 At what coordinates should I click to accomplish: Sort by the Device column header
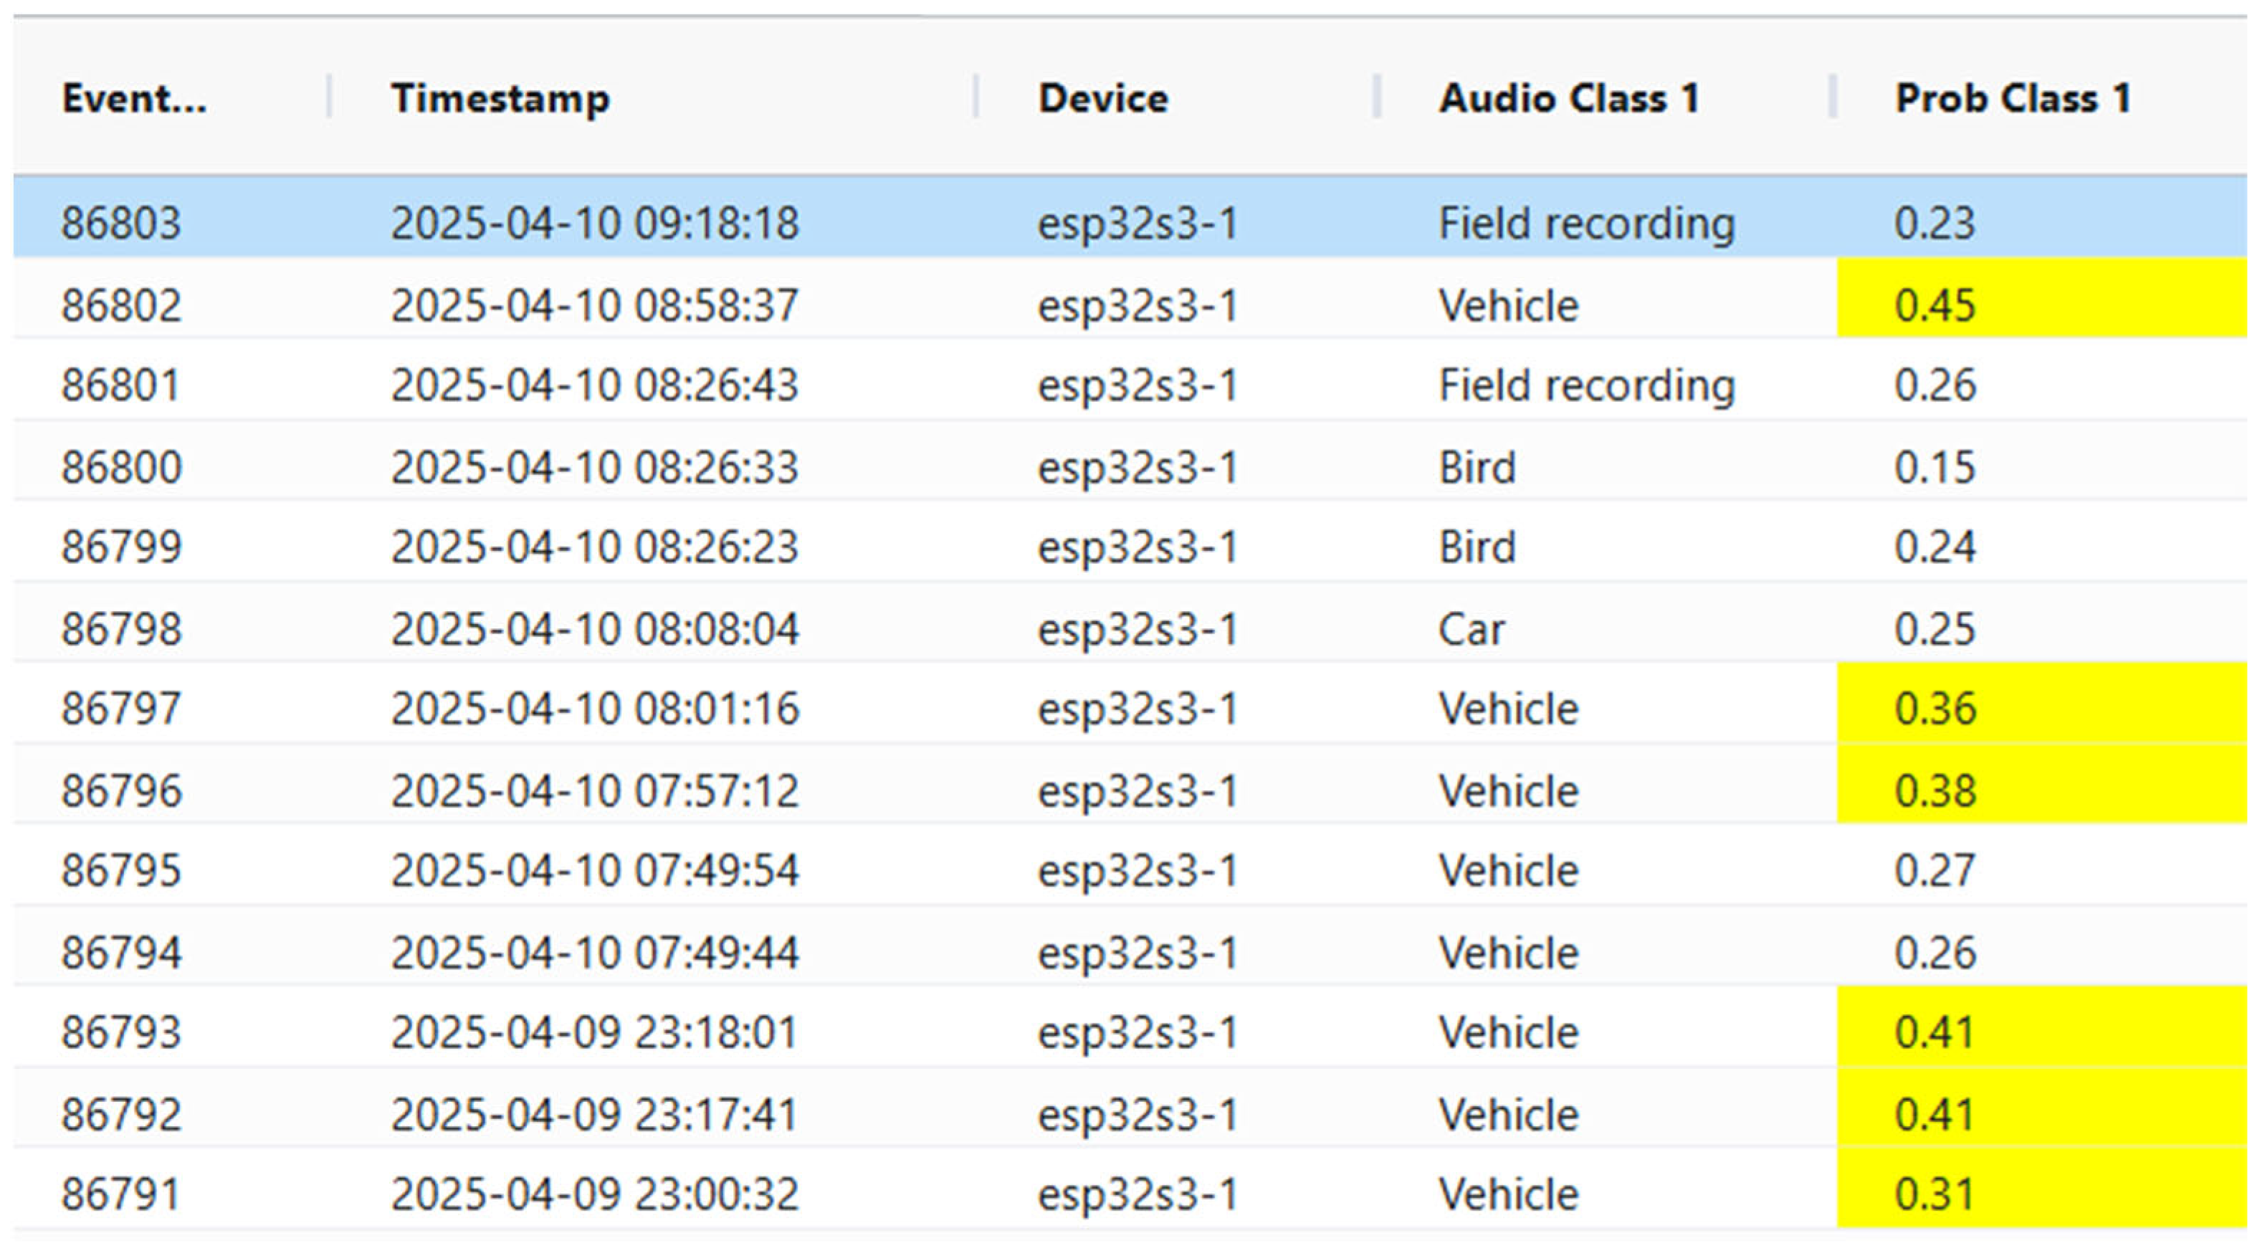[x=1103, y=97]
